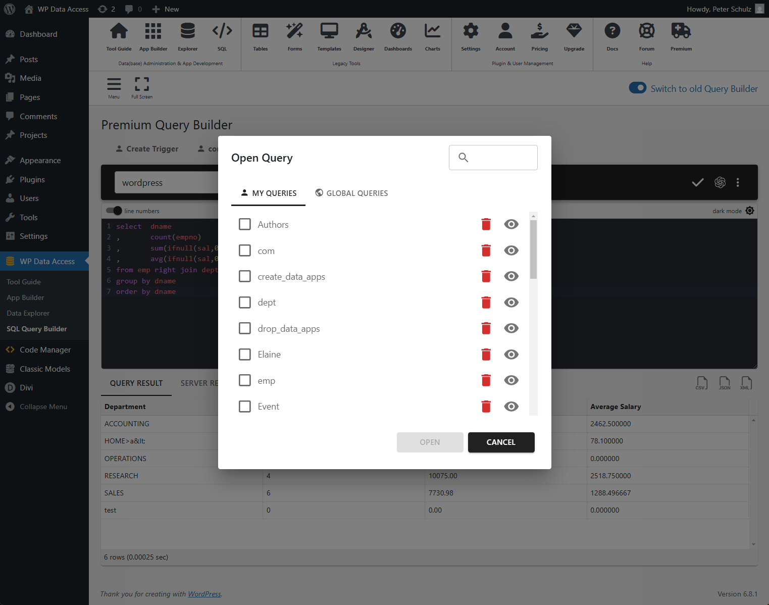Open the New content dropdown
Image resolution: width=769 pixels, height=605 pixels.
tap(166, 9)
